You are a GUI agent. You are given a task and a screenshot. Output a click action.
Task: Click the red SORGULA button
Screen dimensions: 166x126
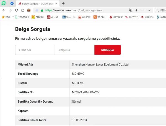coord(108,50)
